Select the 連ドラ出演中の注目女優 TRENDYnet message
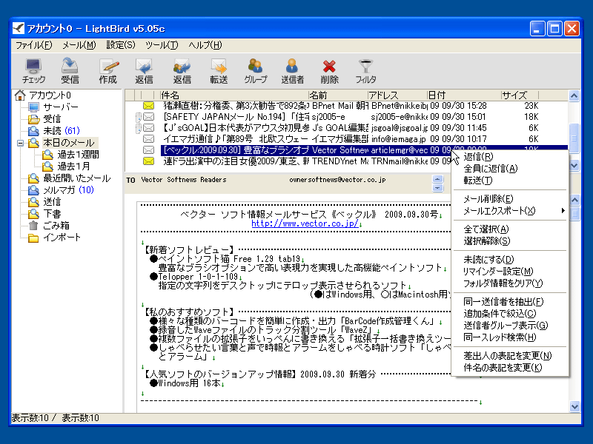Viewport: 593px width, 444px height. [x=288, y=161]
